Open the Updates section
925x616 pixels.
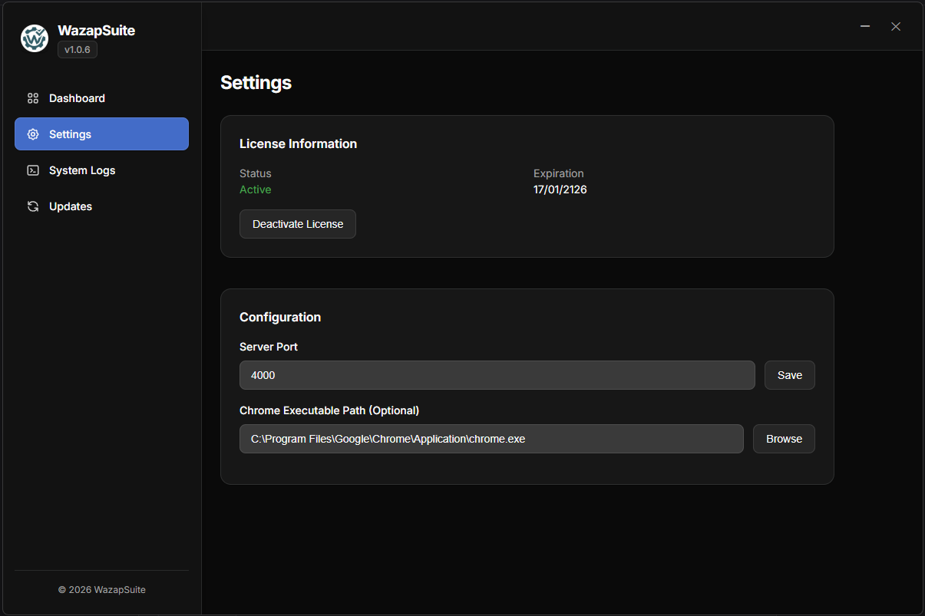[x=70, y=206]
